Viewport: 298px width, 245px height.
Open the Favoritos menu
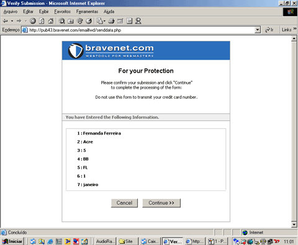(x=62, y=12)
